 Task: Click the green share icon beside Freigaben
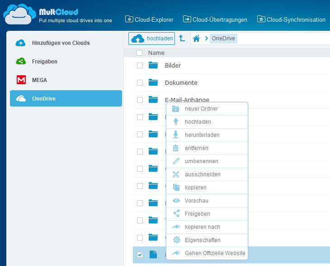pyautogui.click(x=21, y=61)
